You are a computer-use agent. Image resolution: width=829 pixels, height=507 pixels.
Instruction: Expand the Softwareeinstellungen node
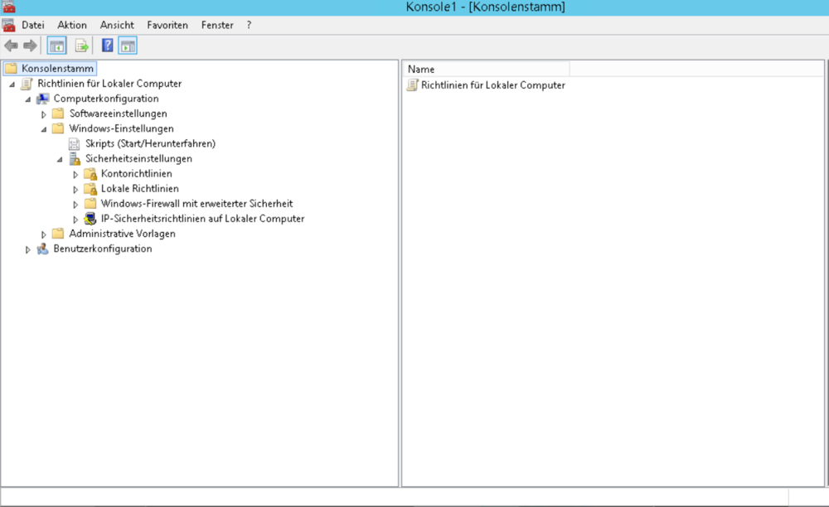coord(44,113)
